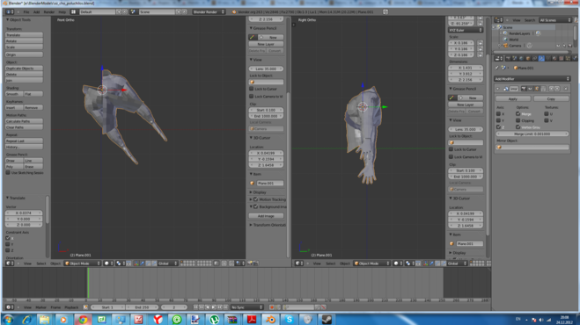Select the Constraints tab in properties

(x=534, y=58)
